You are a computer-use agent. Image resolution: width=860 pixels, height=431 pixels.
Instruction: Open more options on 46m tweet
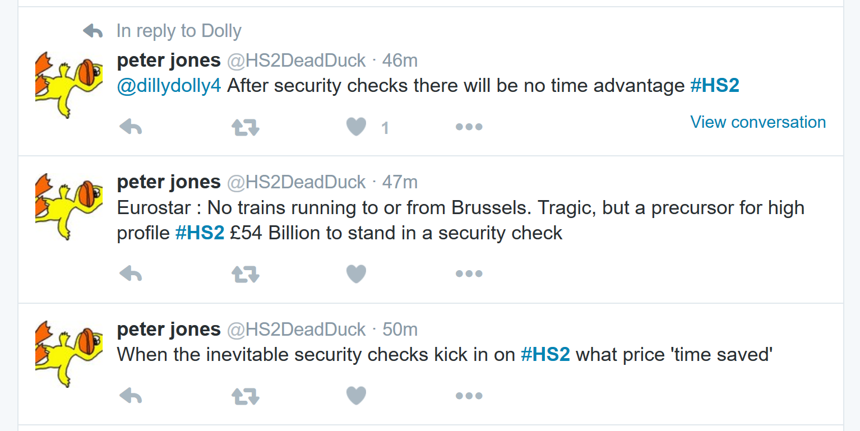click(x=469, y=127)
